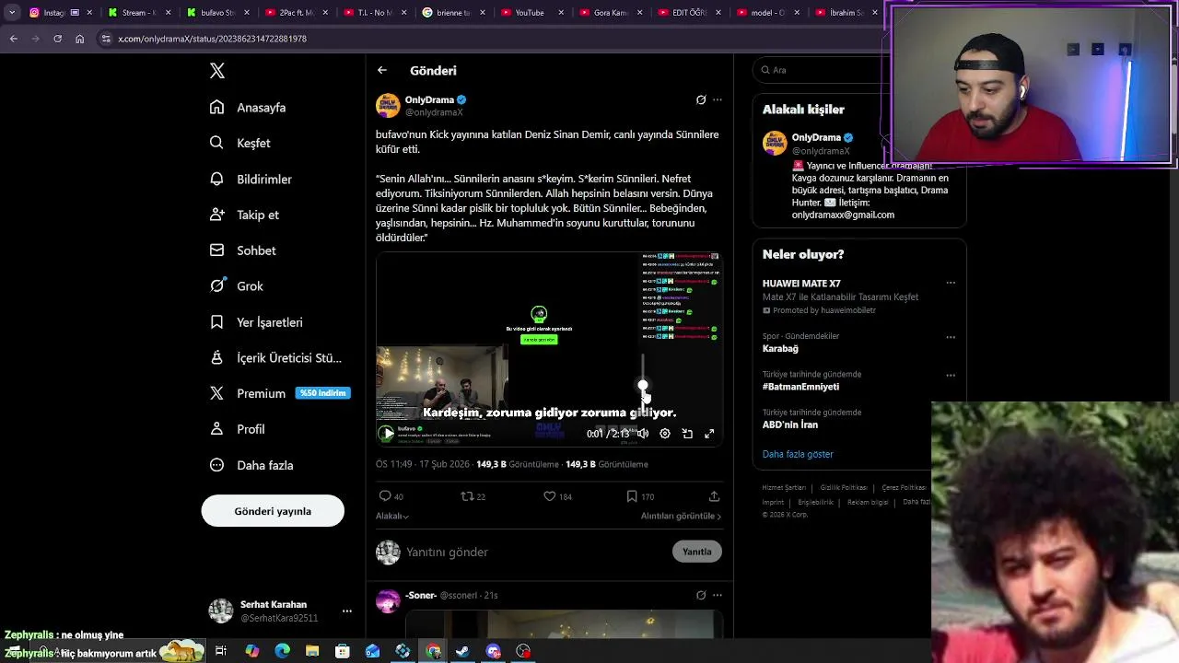1179x663 pixels.
Task: Click the x.com address bar
Action: pyautogui.click(x=488, y=39)
